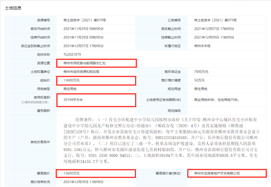Click the 起始价 label
The width and height of the screenshot is (271, 187).
point(45,80)
